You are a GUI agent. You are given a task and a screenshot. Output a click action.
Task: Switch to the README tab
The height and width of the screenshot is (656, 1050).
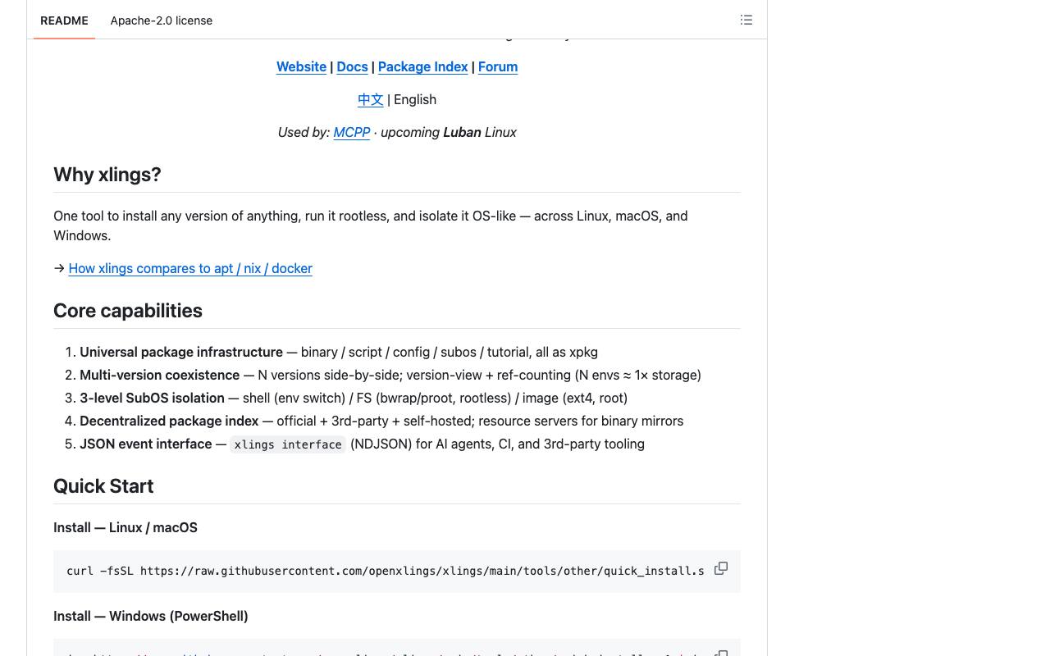click(64, 20)
